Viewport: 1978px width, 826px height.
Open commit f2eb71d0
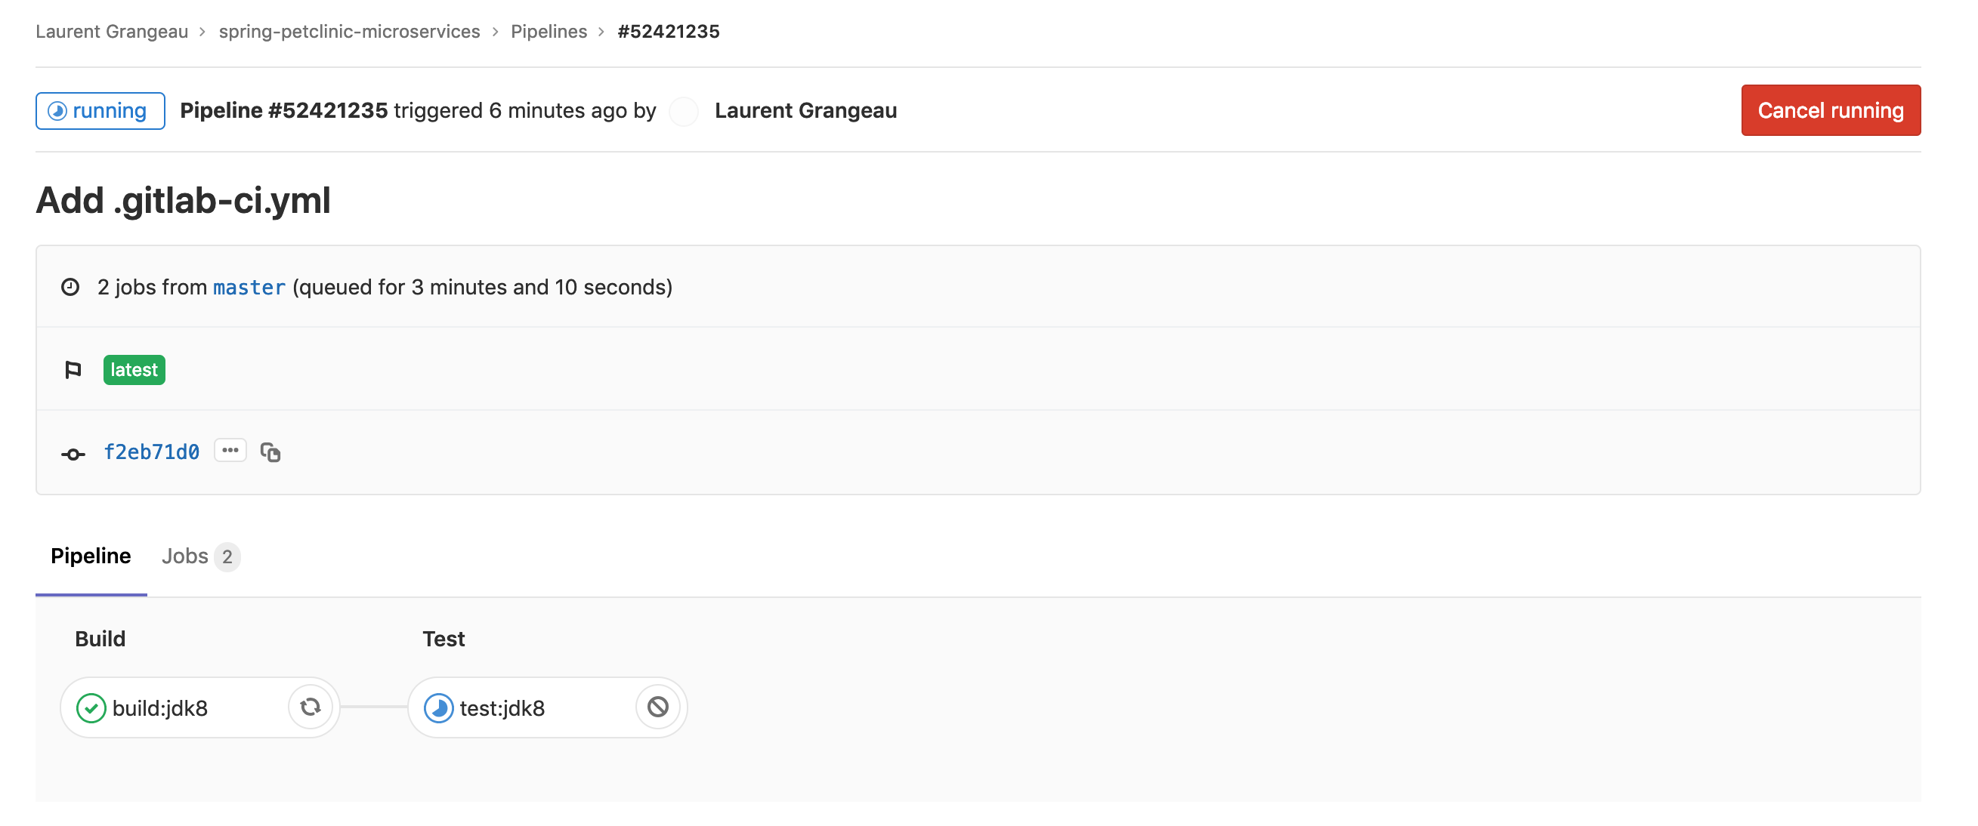[x=151, y=452]
